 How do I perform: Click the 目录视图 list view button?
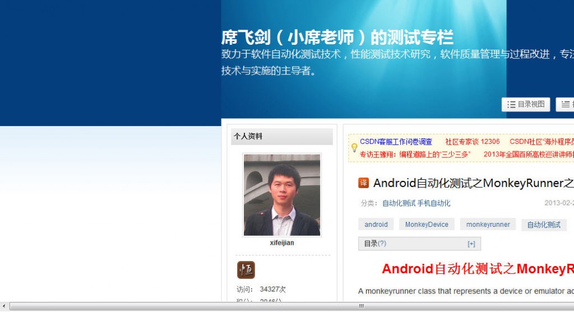526,105
